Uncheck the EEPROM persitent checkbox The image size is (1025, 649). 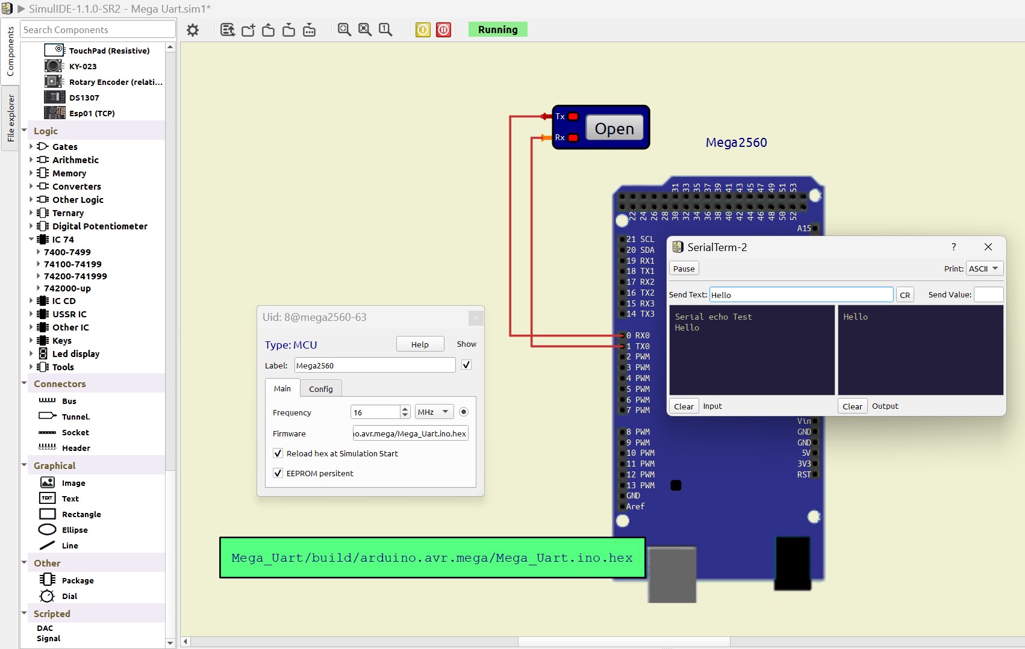tap(278, 473)
